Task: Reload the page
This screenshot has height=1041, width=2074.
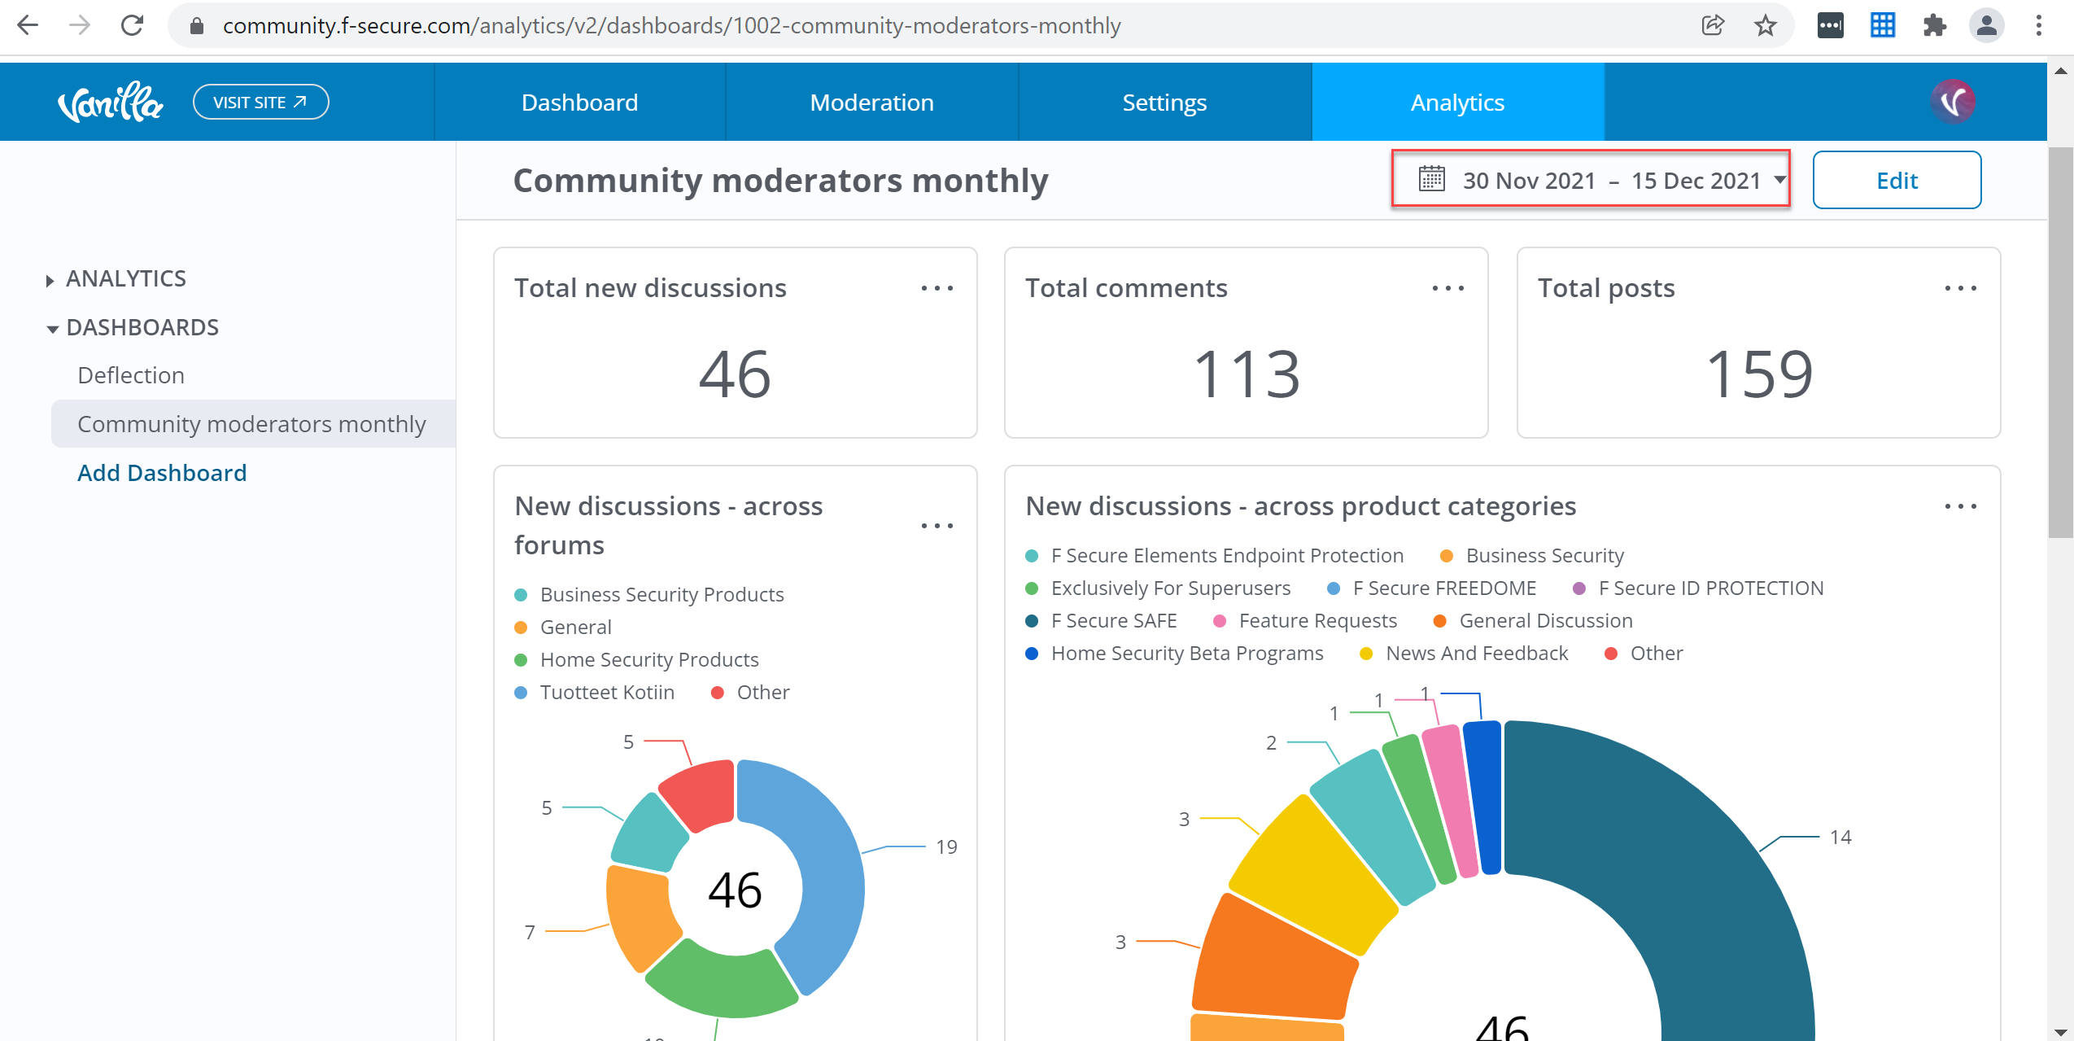Action: click(x=133, y=26)
